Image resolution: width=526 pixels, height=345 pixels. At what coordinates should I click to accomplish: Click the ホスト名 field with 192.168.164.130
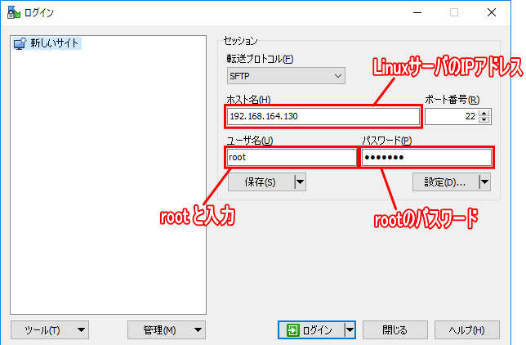click(323, 116)
